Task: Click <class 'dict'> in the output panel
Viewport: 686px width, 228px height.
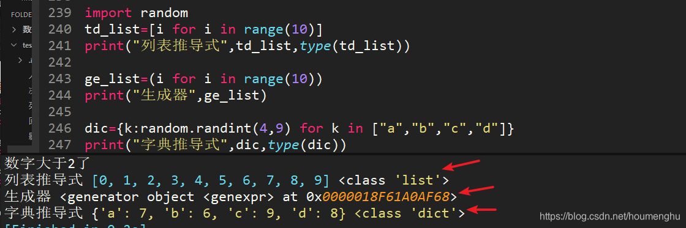Action: 410,213
